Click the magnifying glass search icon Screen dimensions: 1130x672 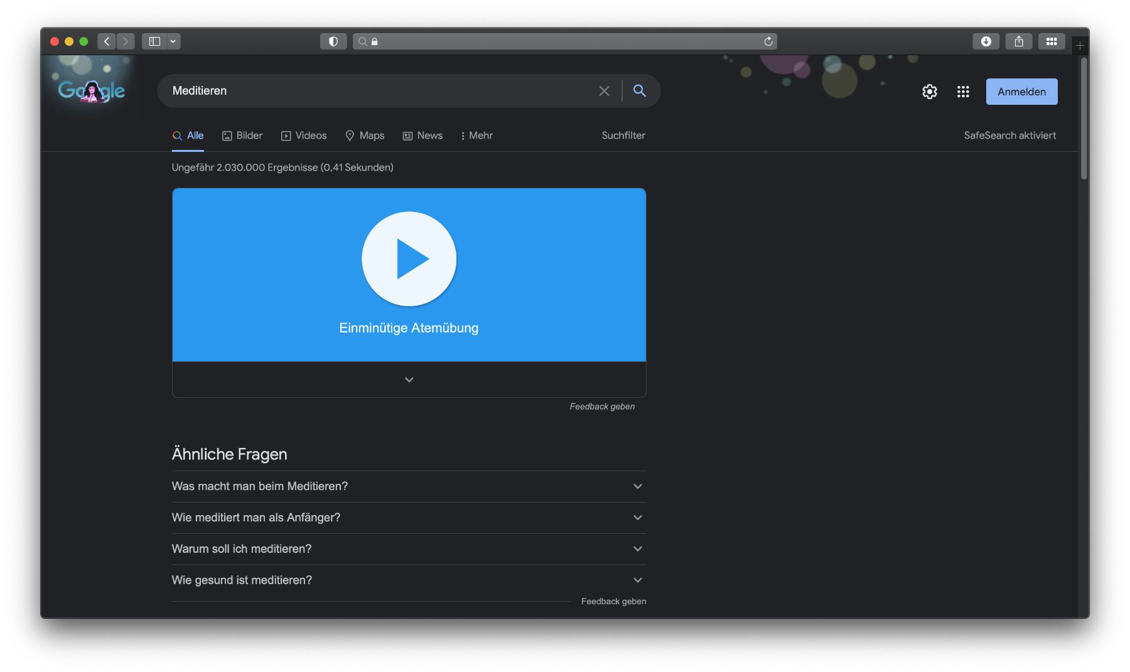click(x=639, y=91)
